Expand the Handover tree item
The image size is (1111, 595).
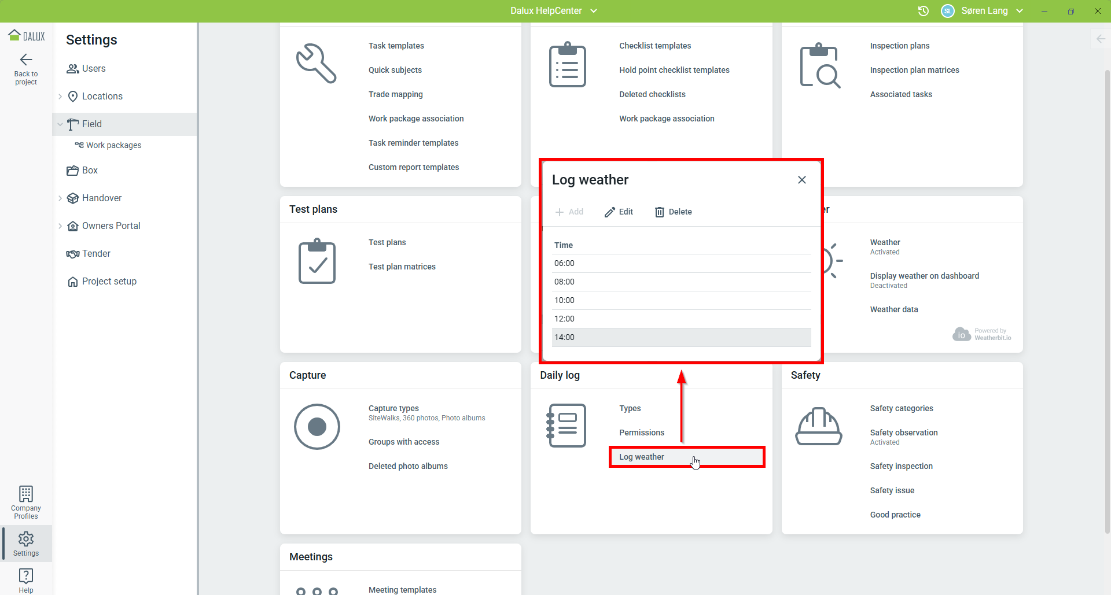pyautogui.click(x=60, y=198)
